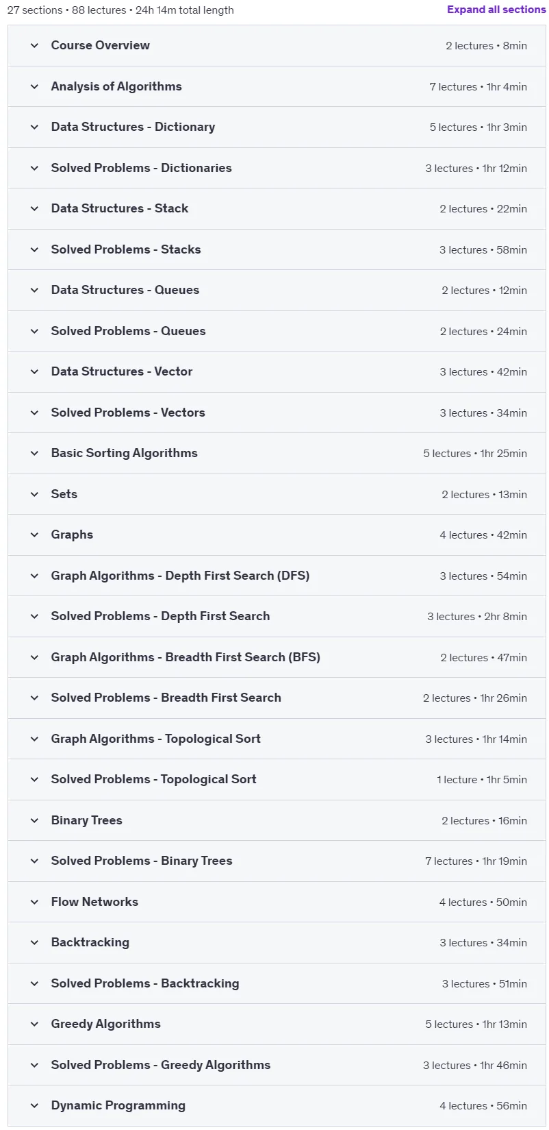This screenshot has height=1130, width=549.
Task: Select Data Structures - Vector row
Action: point(277,371)
